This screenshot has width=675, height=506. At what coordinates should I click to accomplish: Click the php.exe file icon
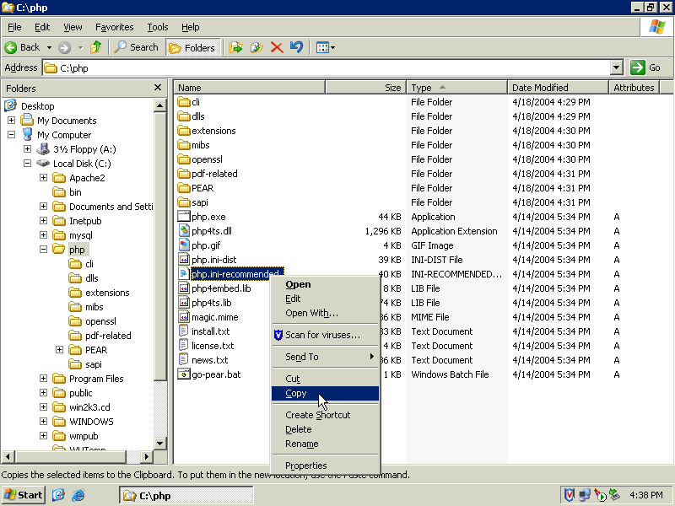click(x=184, y=217)
